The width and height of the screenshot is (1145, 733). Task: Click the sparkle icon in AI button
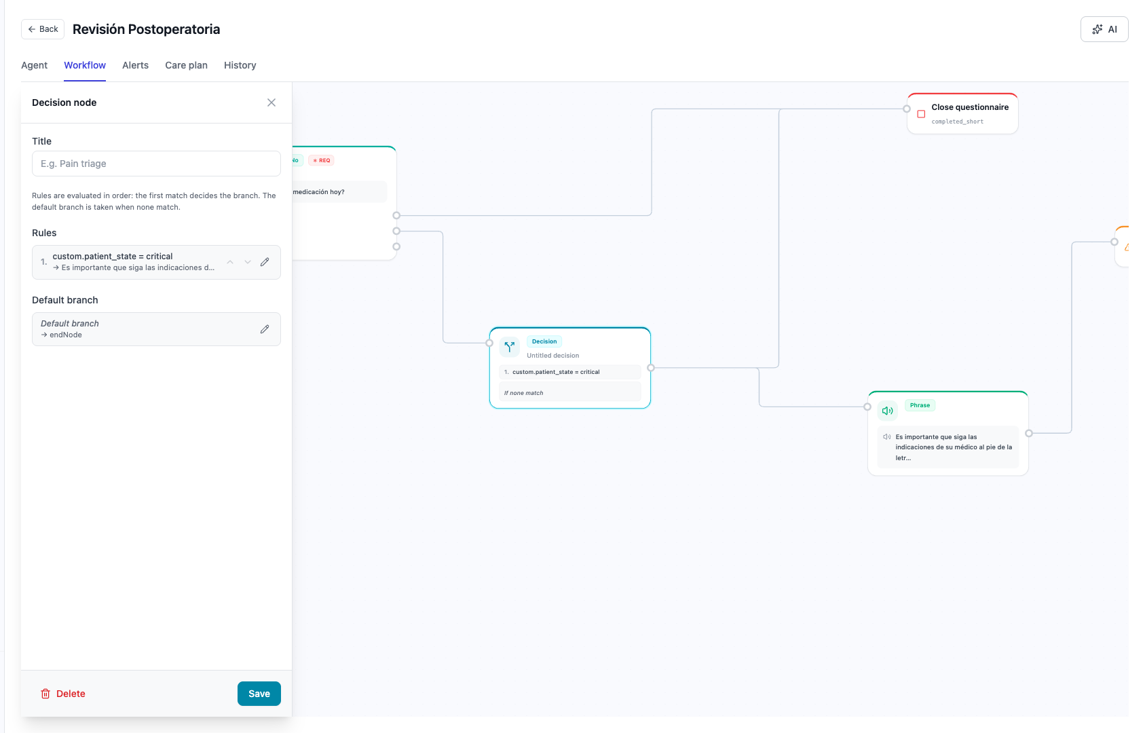(1097, 29)
